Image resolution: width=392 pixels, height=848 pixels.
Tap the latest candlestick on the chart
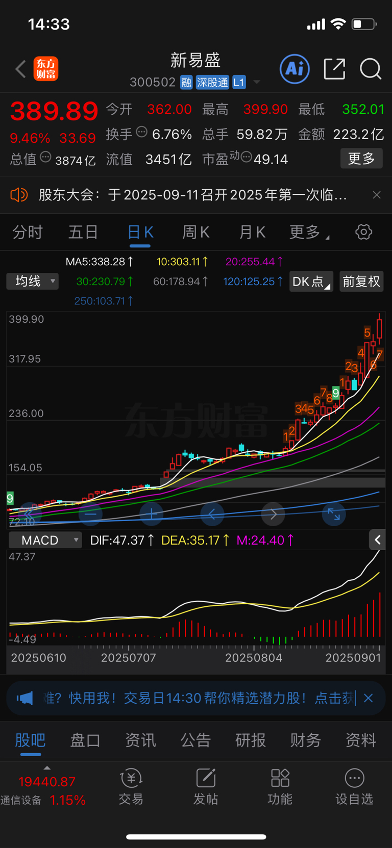click(x=379, y=328)
